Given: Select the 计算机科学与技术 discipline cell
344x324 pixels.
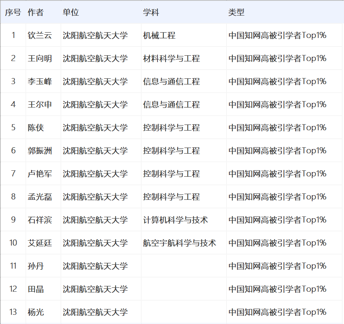Looking at the screenshot, I should coord(176,220).
